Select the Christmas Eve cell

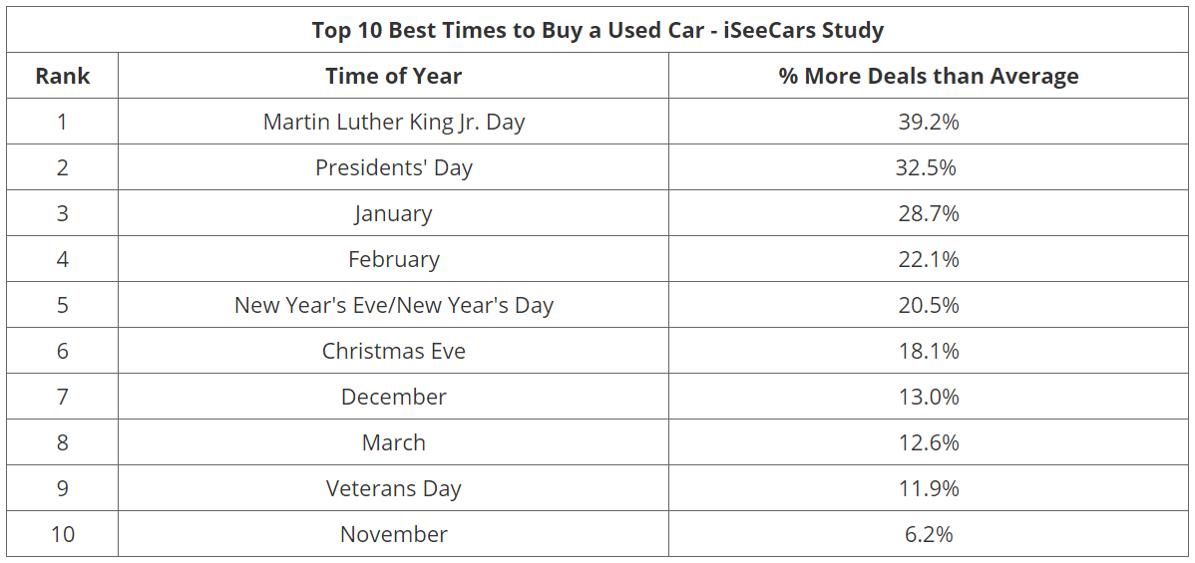click(x=393, y=351)
